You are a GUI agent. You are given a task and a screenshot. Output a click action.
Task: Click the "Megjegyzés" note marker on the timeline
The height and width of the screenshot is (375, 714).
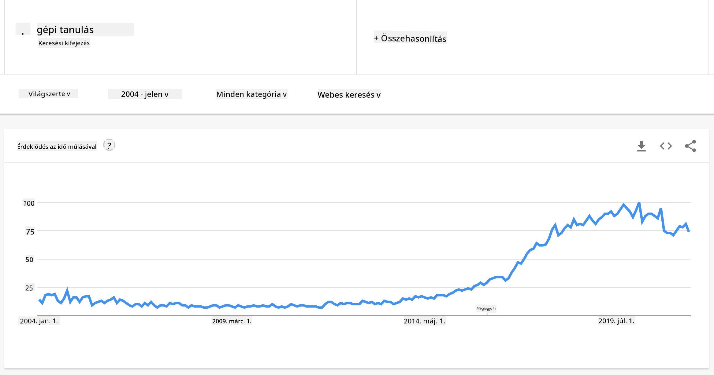[x=486, y=309]
